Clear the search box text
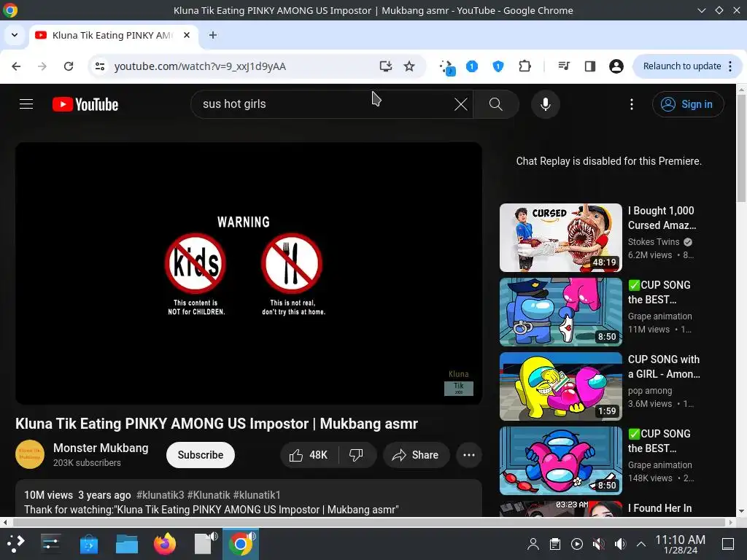 click(461, 104)
